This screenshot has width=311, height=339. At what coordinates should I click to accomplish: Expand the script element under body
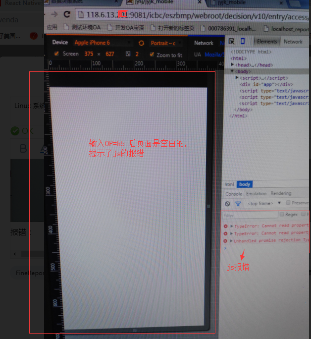coord(237,78)
